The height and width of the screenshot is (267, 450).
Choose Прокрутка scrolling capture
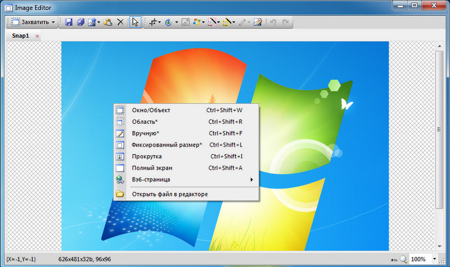point(186,157)
